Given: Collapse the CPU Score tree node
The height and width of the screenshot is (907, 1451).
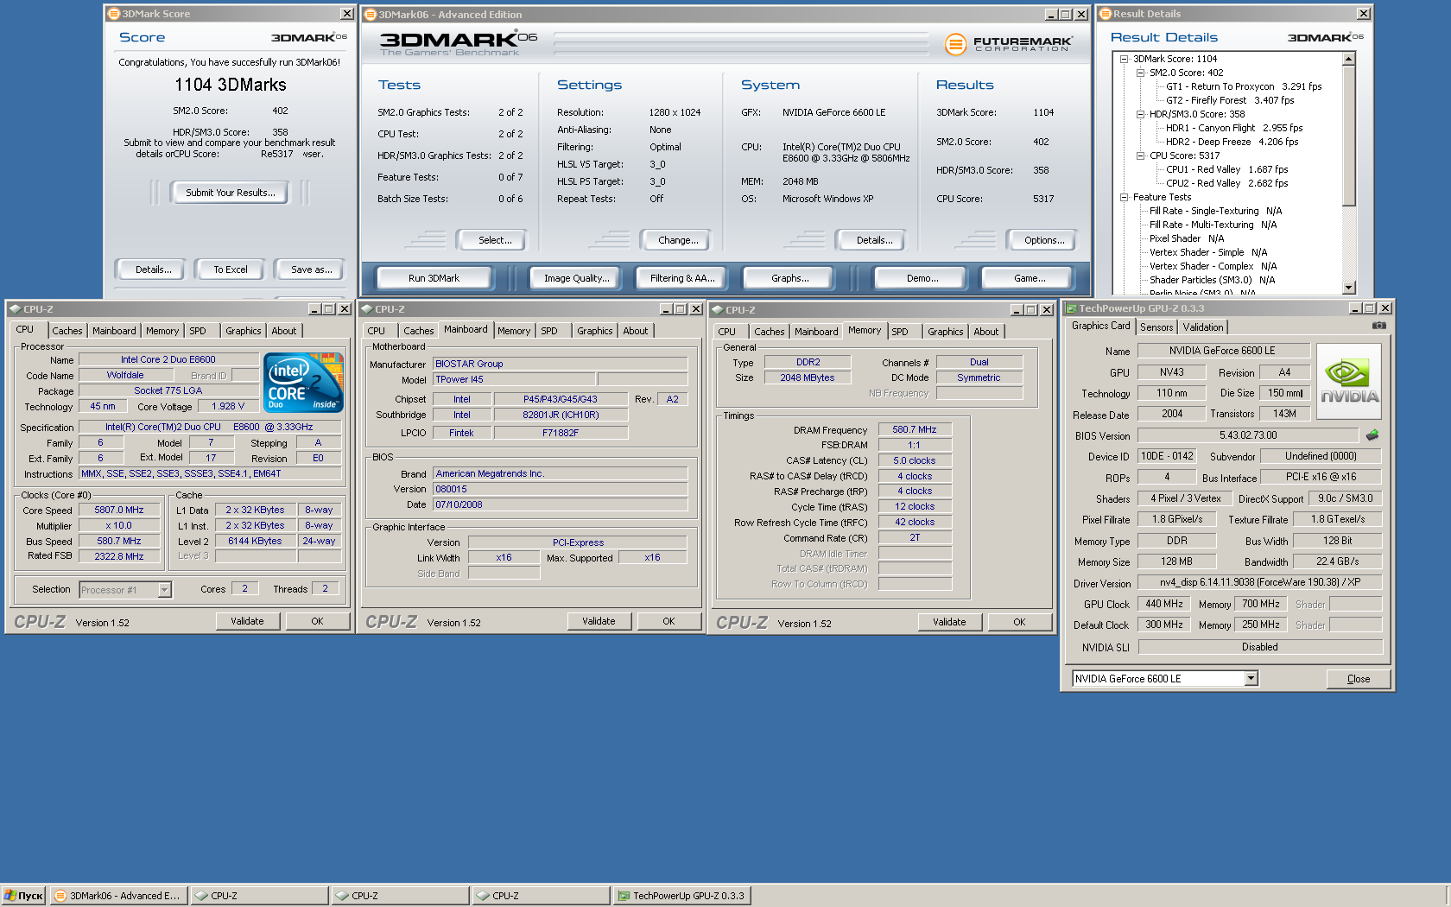Looking at the screenshot, I should 1141,156.
